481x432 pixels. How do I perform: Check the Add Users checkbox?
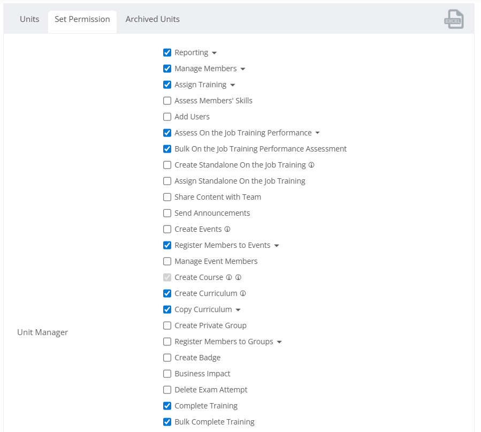point(167,117)
